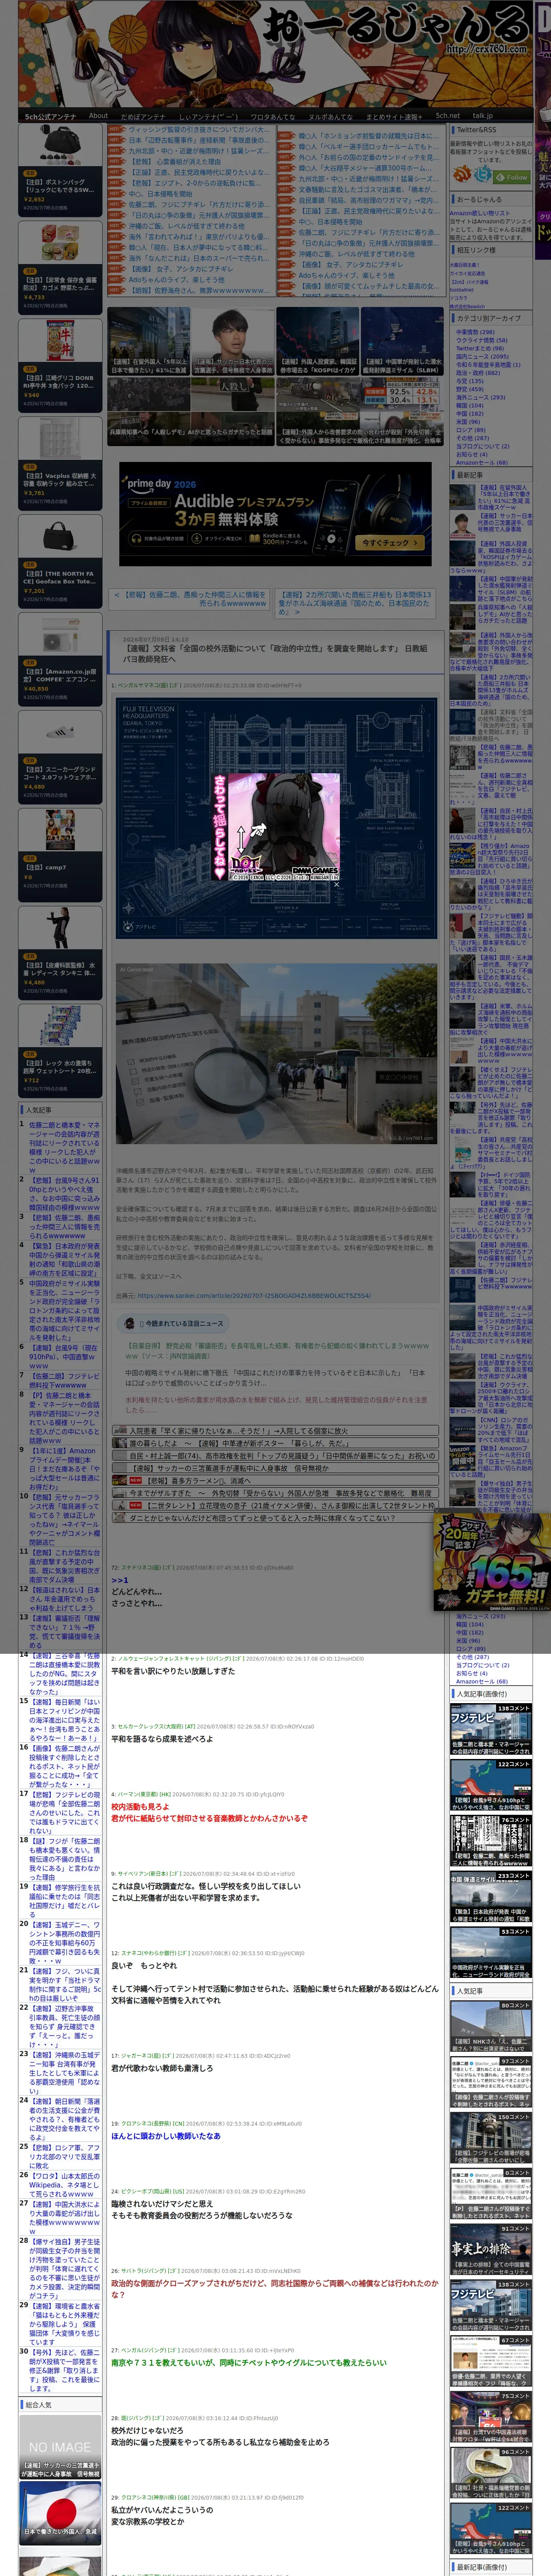The height and width of the screenshot is (2576, 551).
Task: Open the スニーカーグランドコート 2.0 product card
Action: (x=60, y=756)
